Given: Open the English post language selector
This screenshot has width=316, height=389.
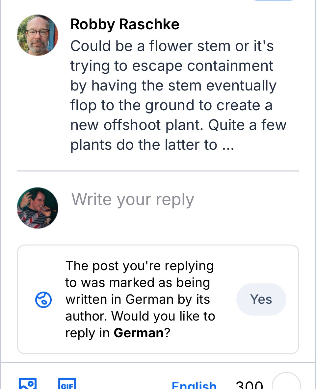Looking at the screenshot, I should point(194,385).
